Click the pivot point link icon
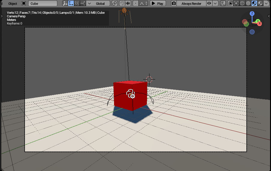The image size is (271, 171). tap(115, 4)
